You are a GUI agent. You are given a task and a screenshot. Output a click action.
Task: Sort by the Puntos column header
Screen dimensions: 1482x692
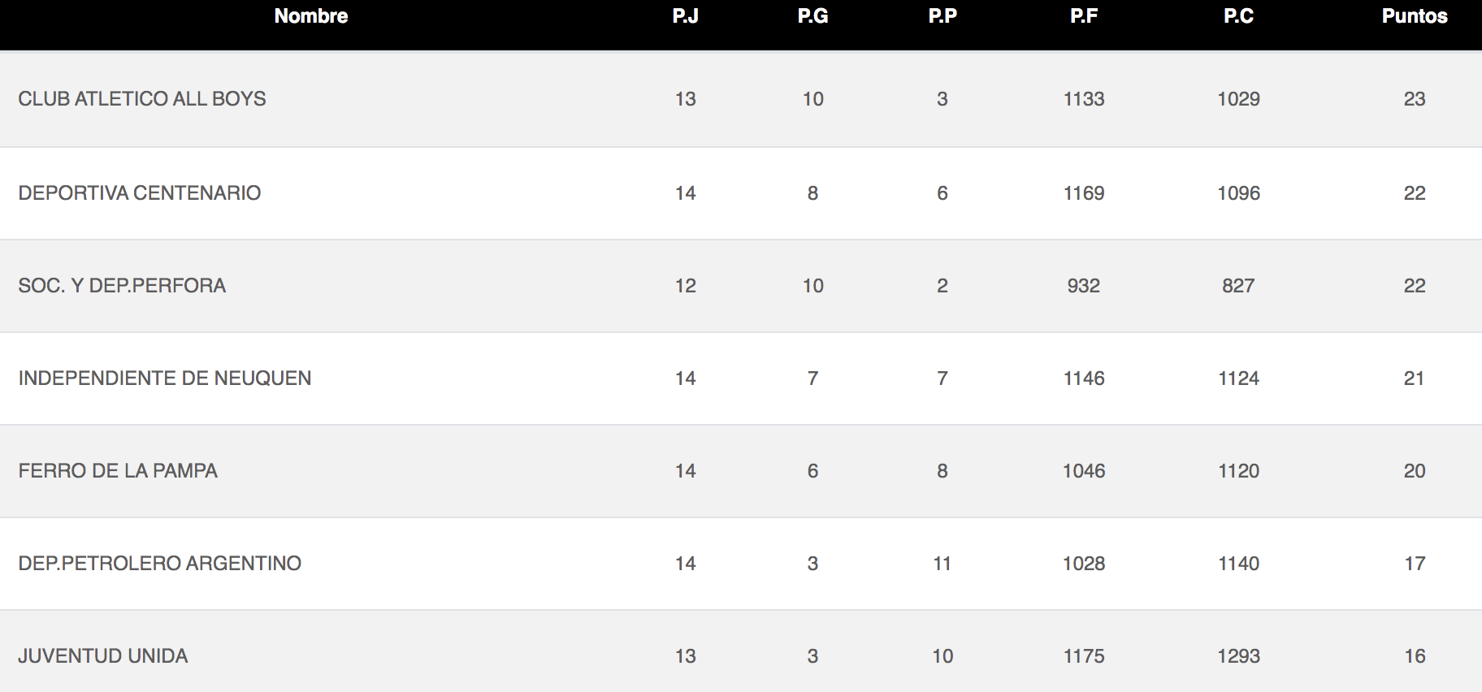pos(1415,16)
